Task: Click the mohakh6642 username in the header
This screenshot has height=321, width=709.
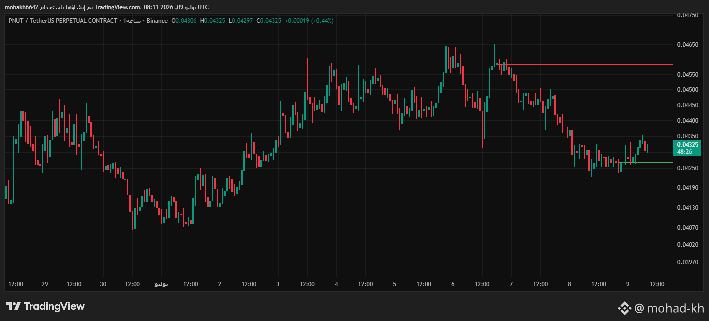Action: pyautogui.click(x=21, y=7)
